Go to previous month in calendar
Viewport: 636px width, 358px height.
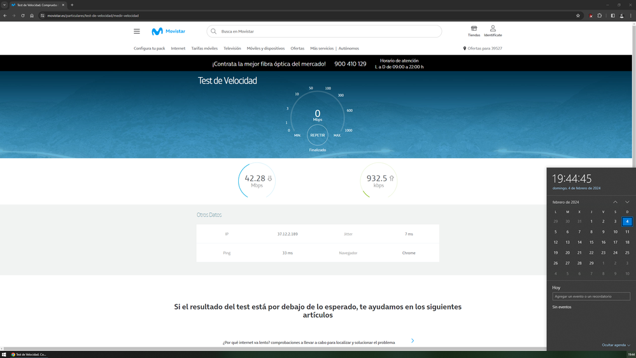pos(615,202)
